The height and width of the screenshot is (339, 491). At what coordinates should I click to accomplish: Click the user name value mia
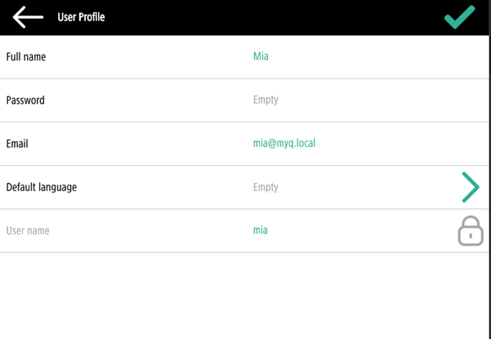coord(260,230)
